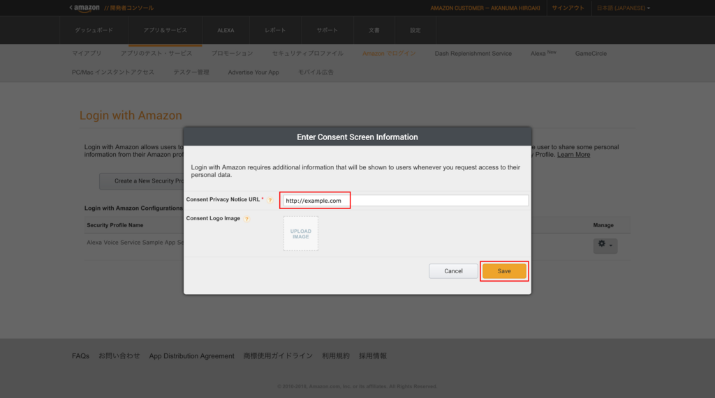Open the Japanese language dropdown
The width and height of the screenshot is (715, 398).
point(624,8)
